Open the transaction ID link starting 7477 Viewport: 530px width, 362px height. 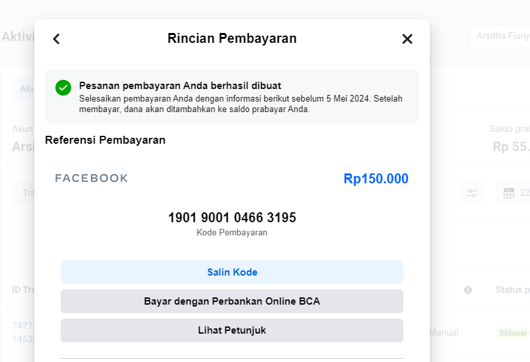point(22,326)
